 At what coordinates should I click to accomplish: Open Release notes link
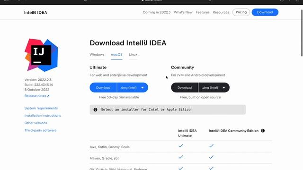tap(37, 96)
